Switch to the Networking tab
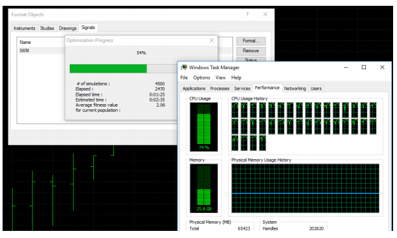 pos(295,88)
